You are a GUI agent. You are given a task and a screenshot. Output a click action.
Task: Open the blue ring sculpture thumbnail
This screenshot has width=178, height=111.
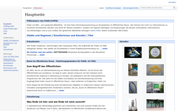coord(133,87)
